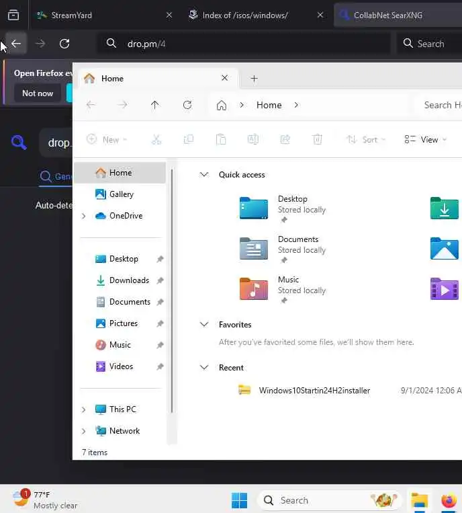
Task: Expand the OneDrive tree node
Action: 84,216
